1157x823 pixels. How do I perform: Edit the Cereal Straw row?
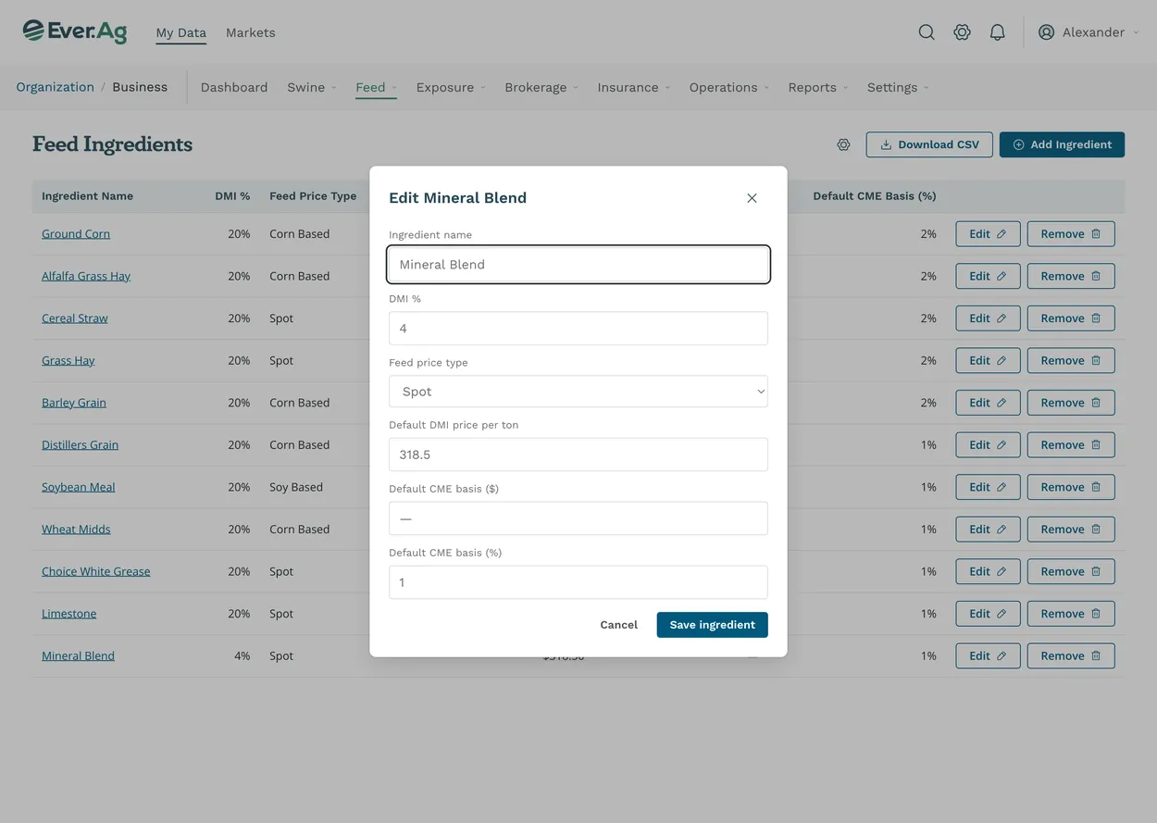(x=988, y=318)
